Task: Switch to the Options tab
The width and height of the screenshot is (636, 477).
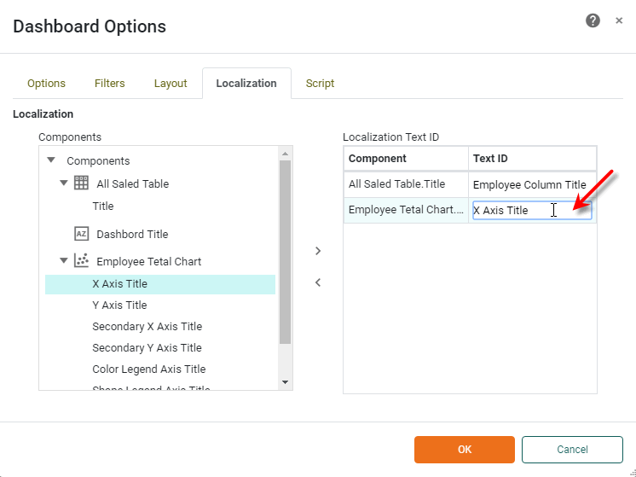Action: coord(46,83)
